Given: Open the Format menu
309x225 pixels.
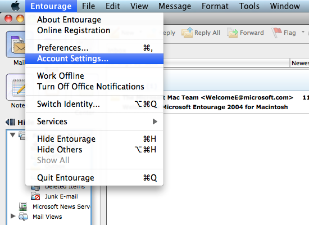Looking at the screenshot, I should 215,6.
